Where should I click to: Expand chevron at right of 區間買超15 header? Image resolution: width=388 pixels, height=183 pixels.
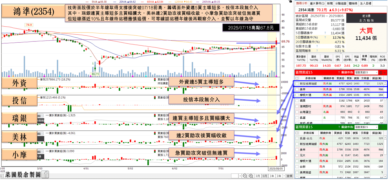(385, 72)
